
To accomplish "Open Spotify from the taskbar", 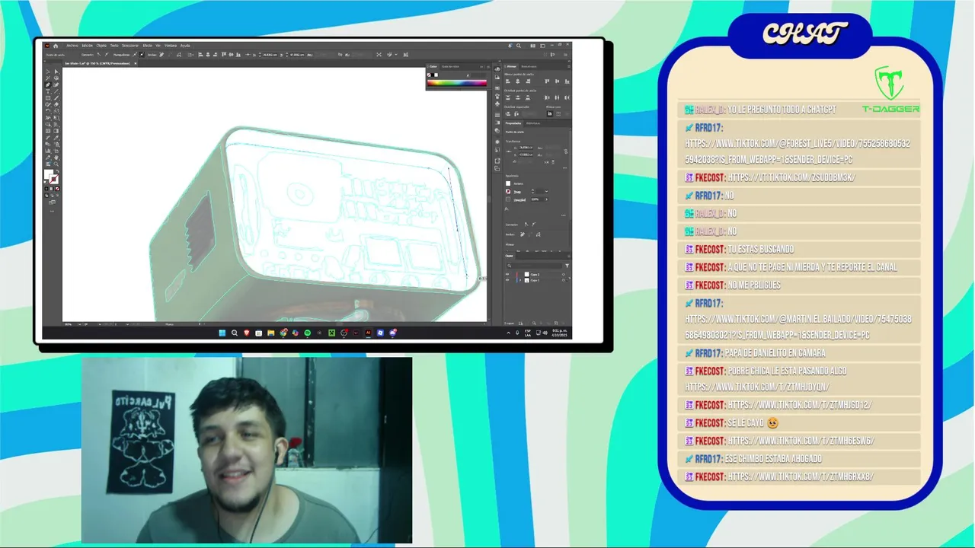I will [x=307, y=333].
